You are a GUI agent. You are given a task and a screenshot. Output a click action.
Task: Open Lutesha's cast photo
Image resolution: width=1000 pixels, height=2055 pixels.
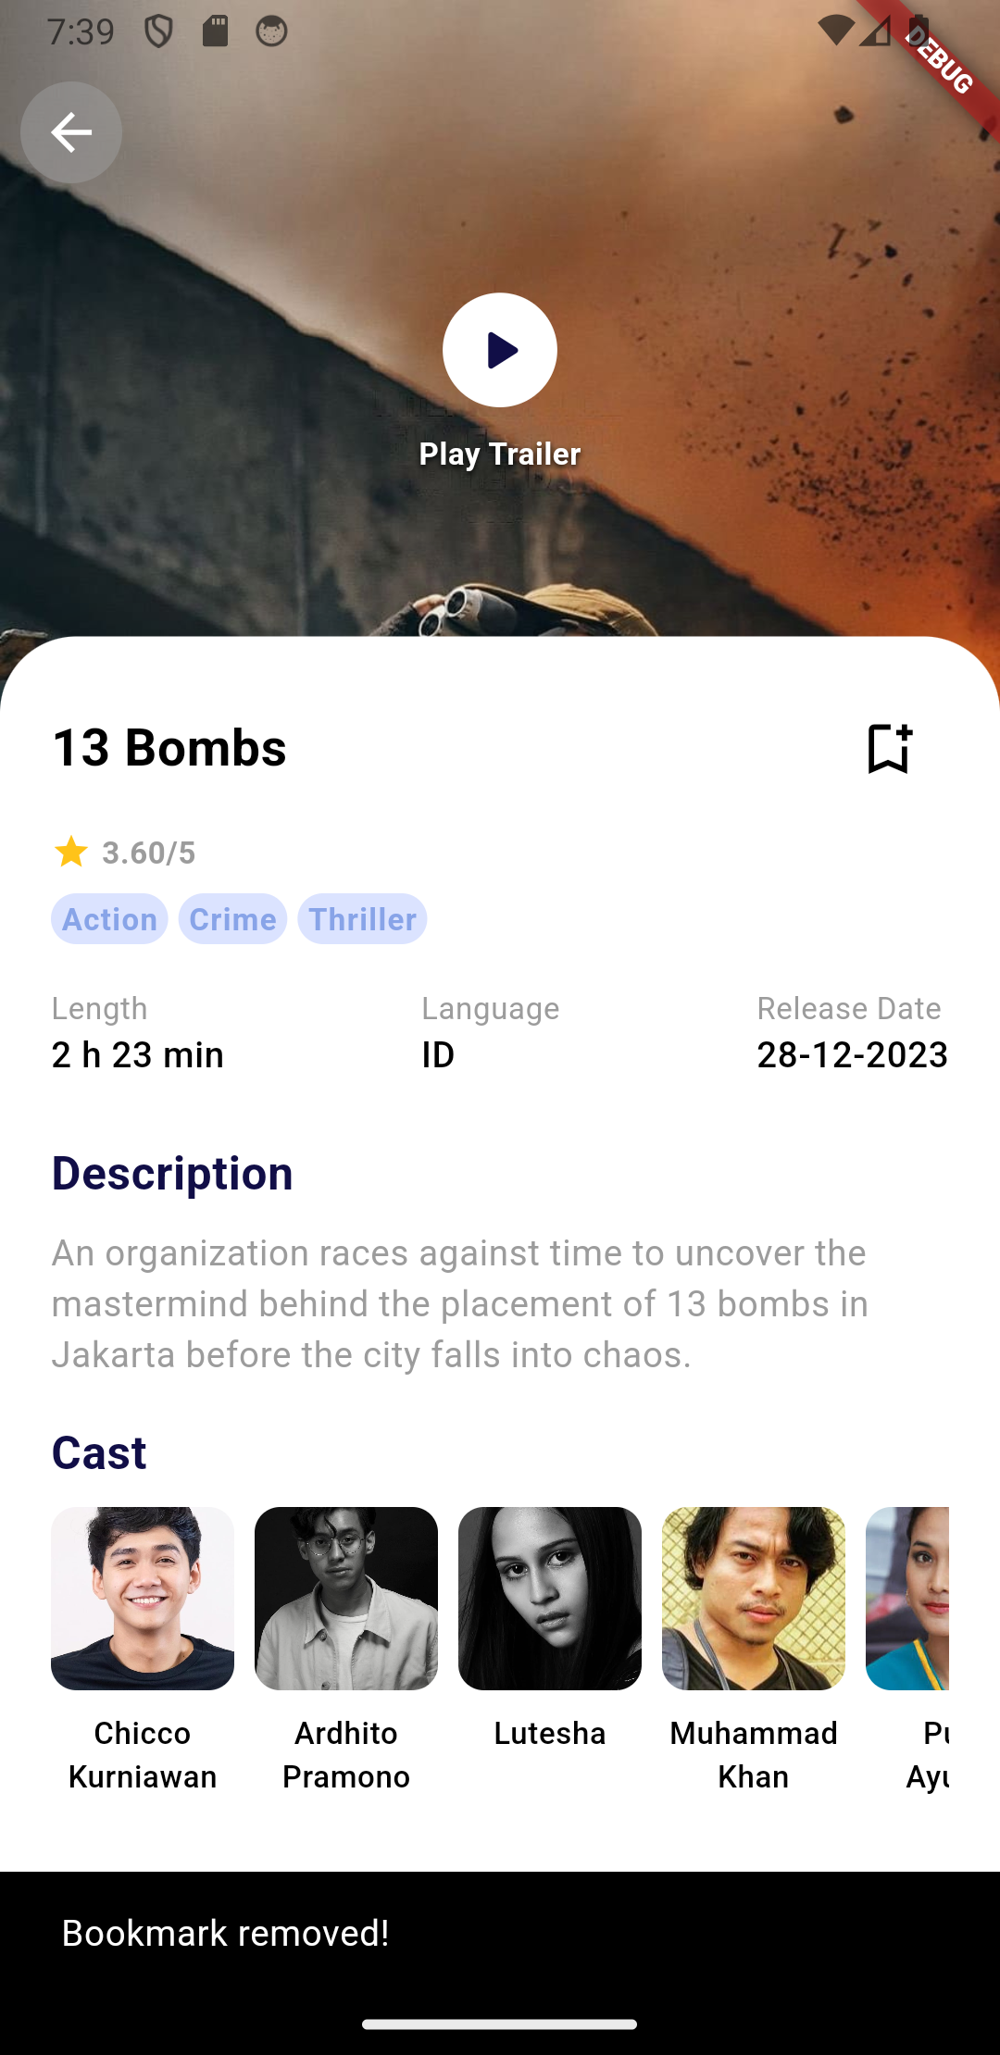click(x=550, y=1599)
